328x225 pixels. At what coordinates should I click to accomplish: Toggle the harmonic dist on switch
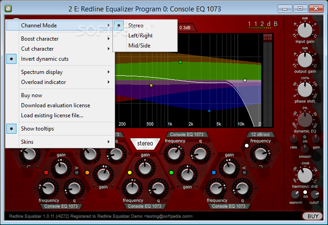[305, 192]
